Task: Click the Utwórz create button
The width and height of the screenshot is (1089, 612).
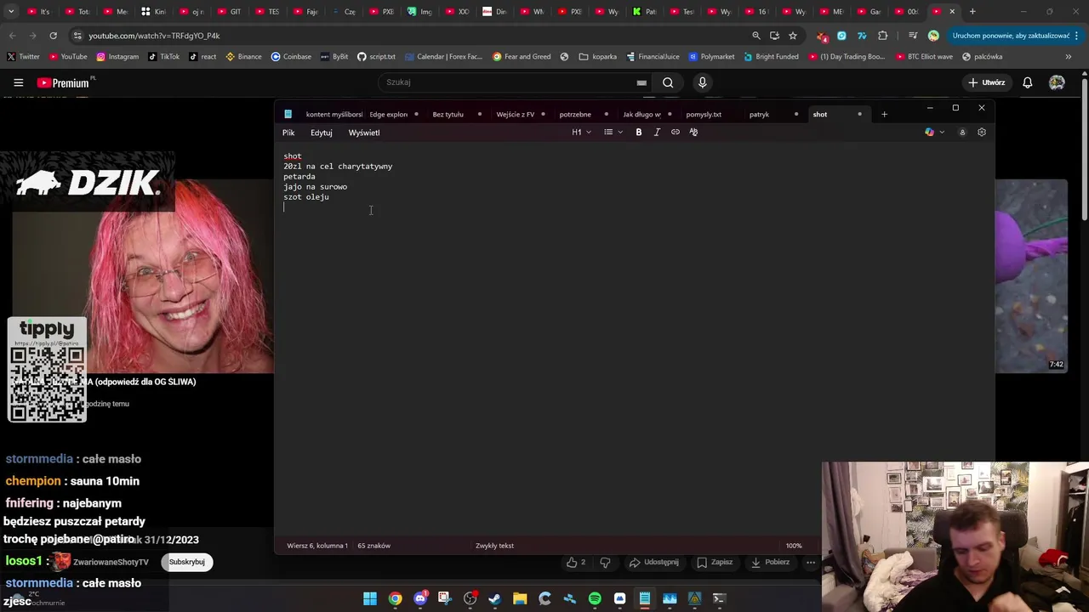Action: click(987, 82)
